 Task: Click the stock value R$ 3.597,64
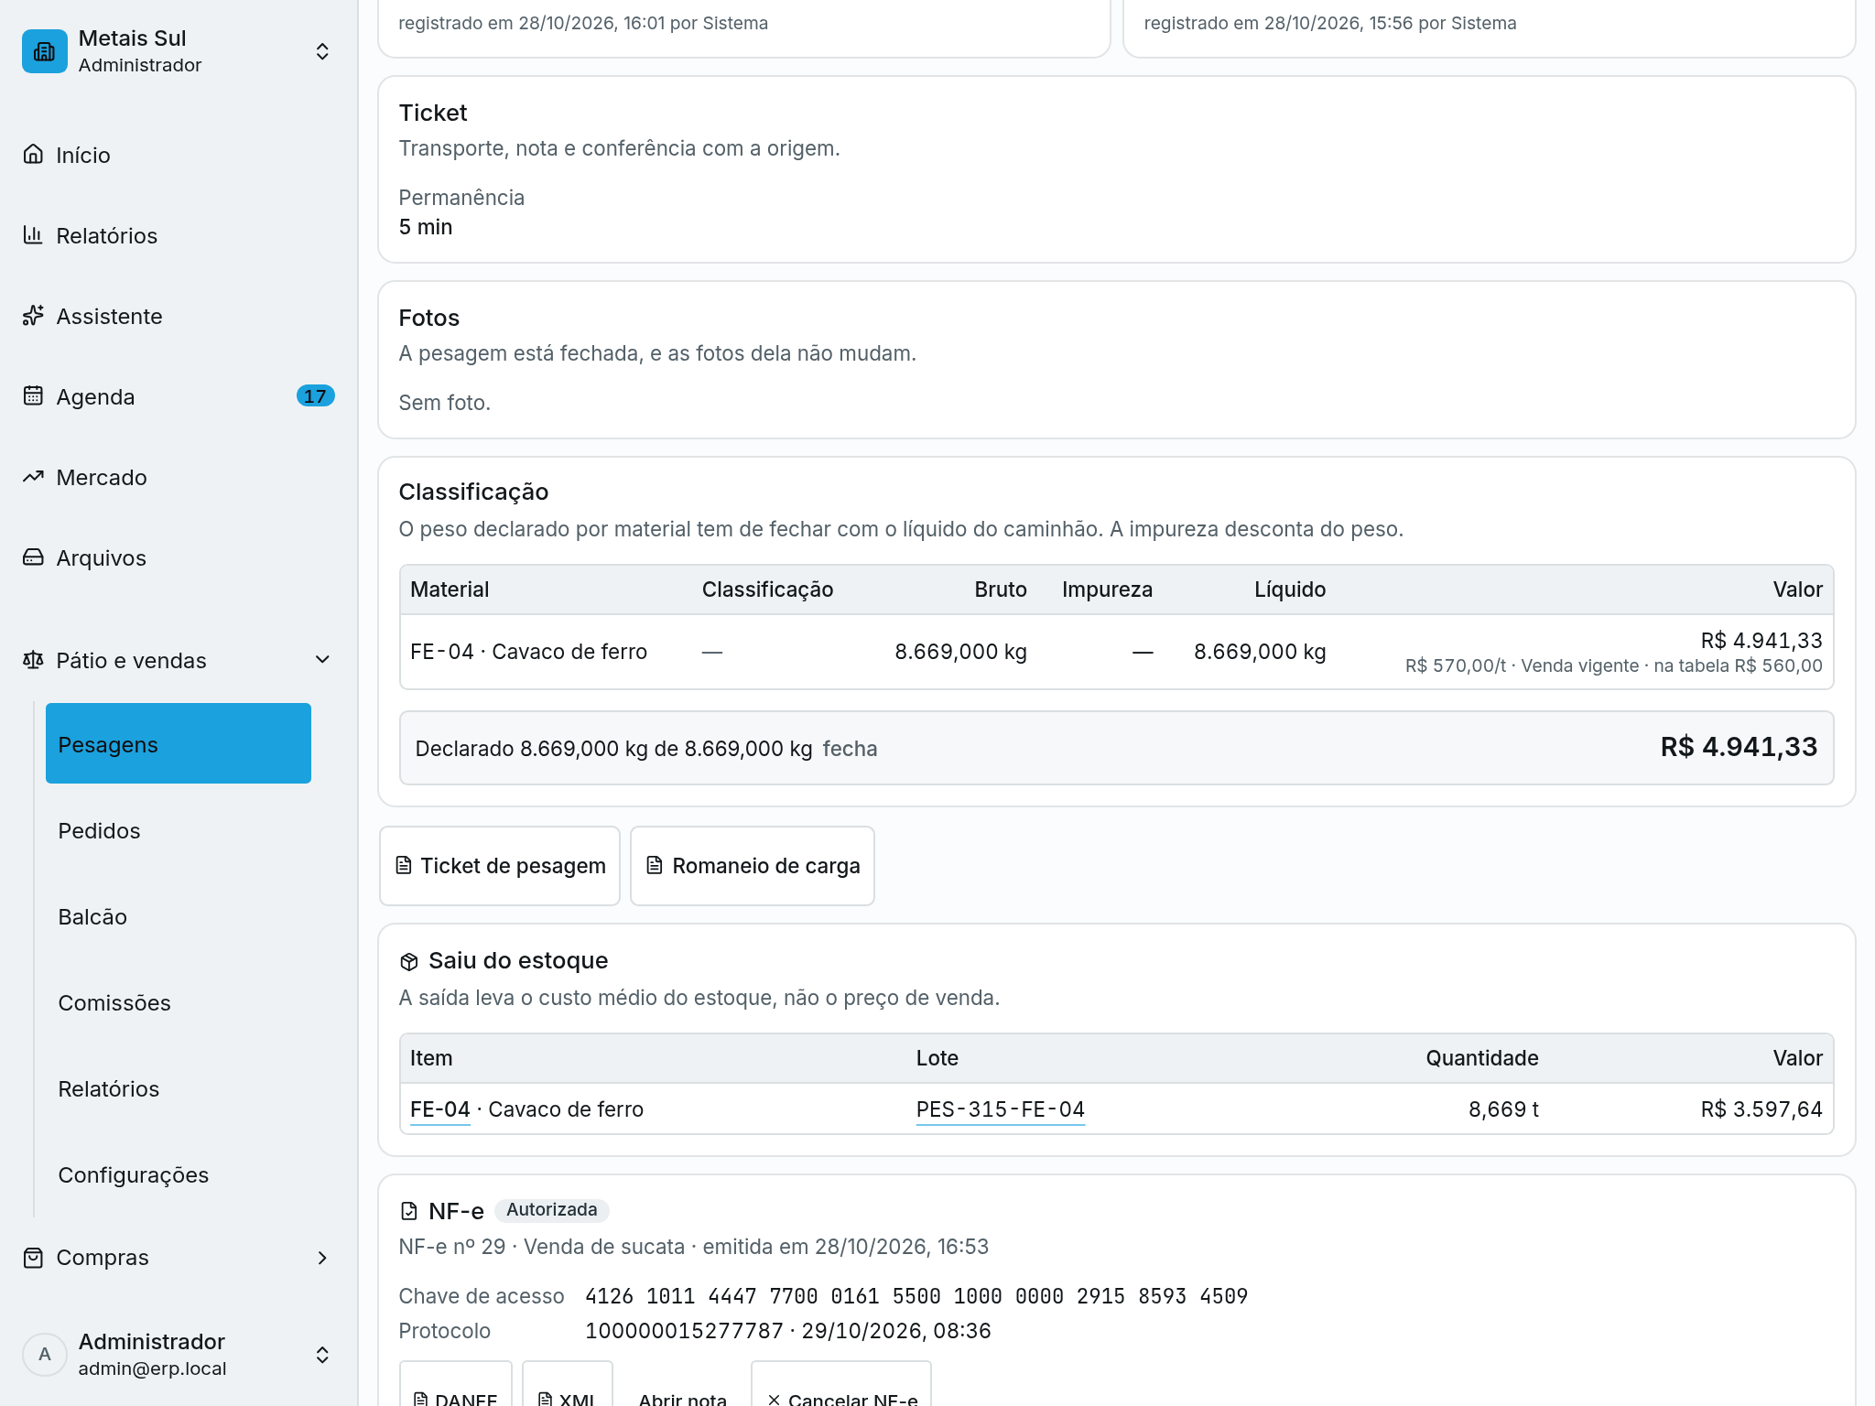(x=1761, y=1109)
